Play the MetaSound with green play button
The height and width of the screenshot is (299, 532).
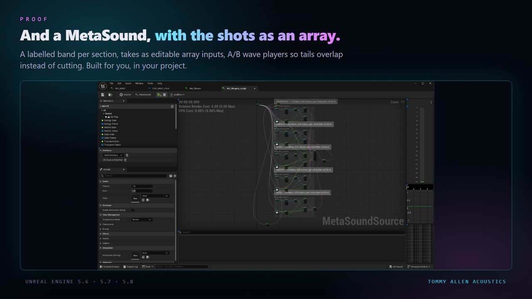pos(159,95)
